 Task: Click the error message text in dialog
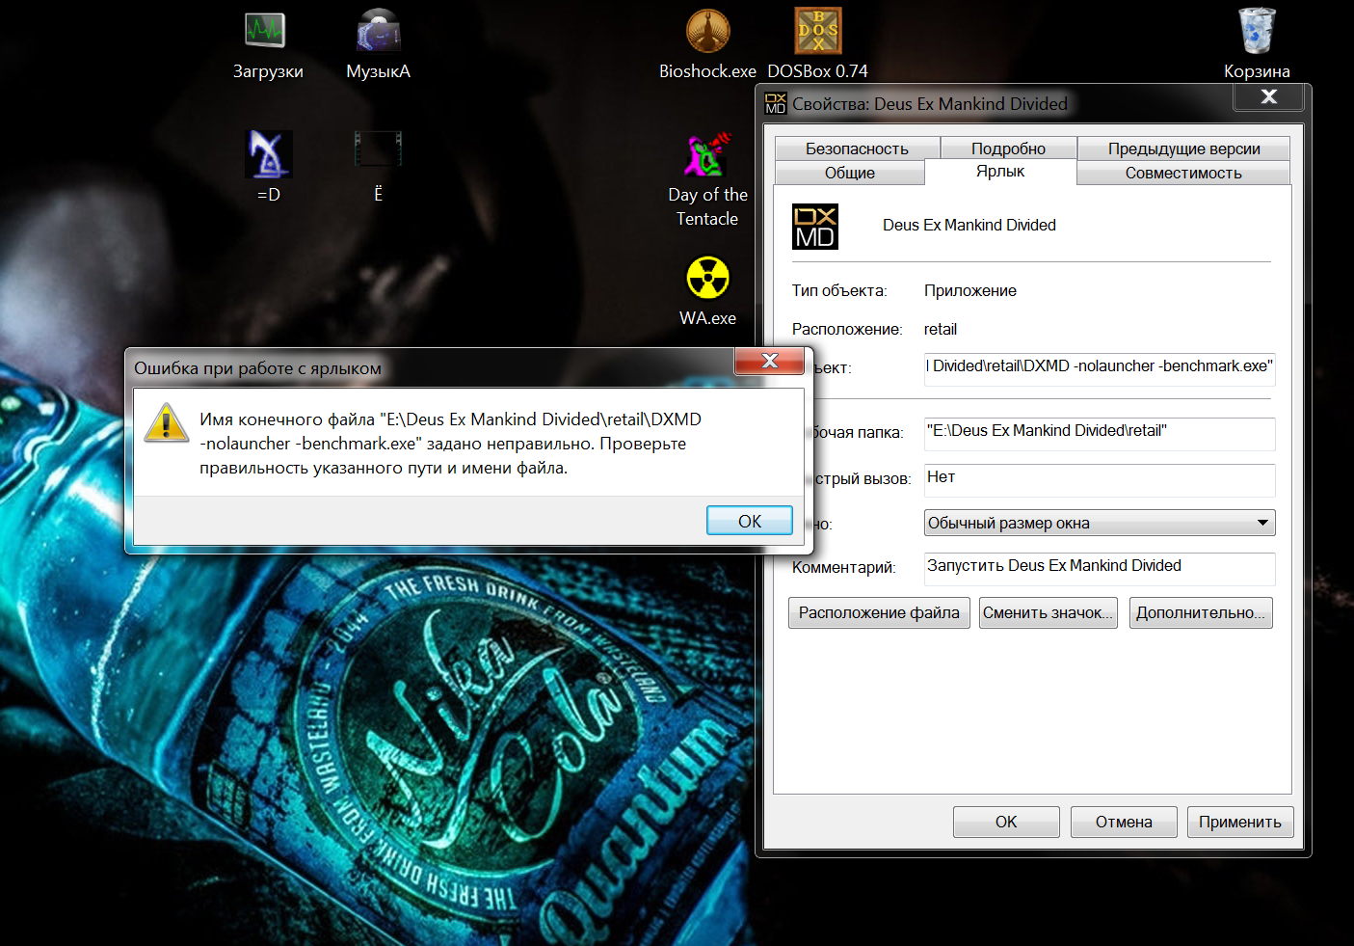point(451,444)
